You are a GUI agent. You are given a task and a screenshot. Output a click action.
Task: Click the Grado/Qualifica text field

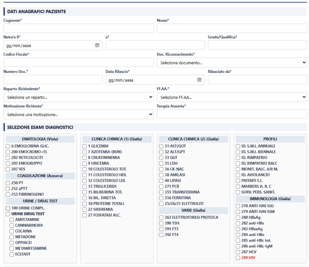coord(257,45)
